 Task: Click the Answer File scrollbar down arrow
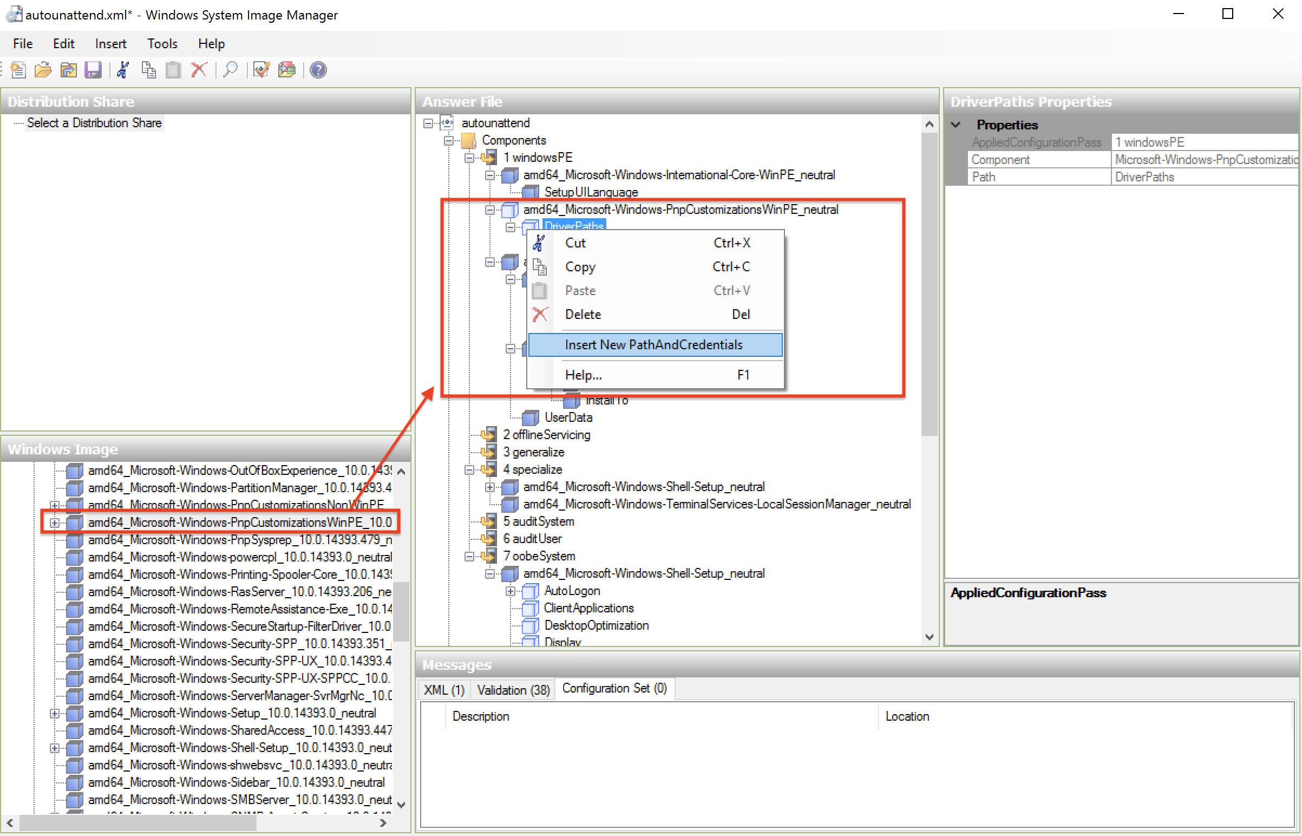(x=930, y=637)
